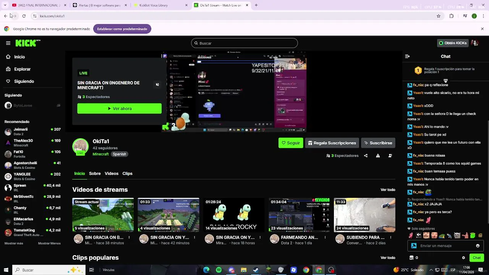
Task: Expand the gift leaderboard chevron
Action: 445,81
